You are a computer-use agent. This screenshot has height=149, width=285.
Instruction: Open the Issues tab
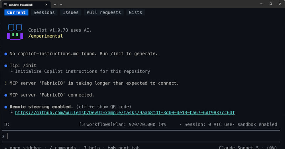click(x=71, y=12)
